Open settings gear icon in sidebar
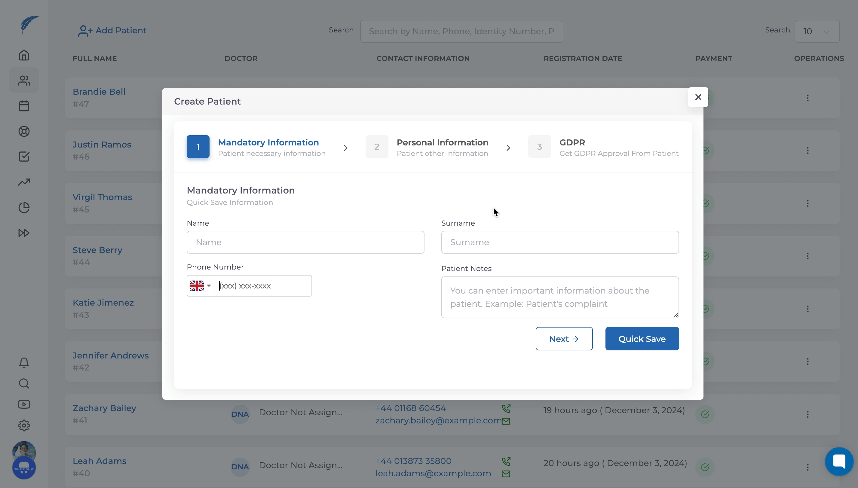Screen dimensions: 858x488 click(24, 426)
